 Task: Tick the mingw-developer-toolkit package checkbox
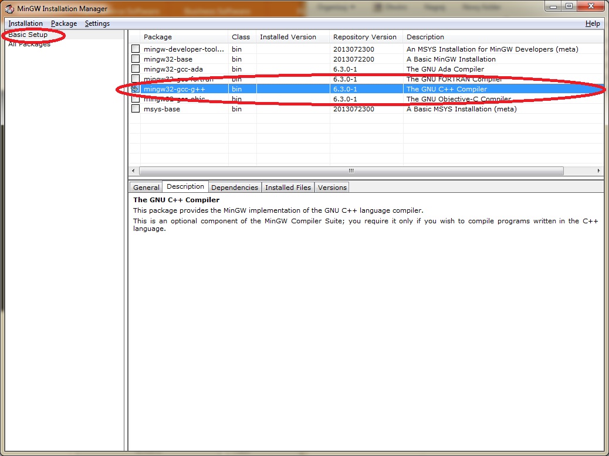(135, 49)
